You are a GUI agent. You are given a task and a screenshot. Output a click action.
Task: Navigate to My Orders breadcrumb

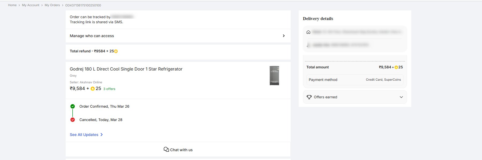(52, 5)
